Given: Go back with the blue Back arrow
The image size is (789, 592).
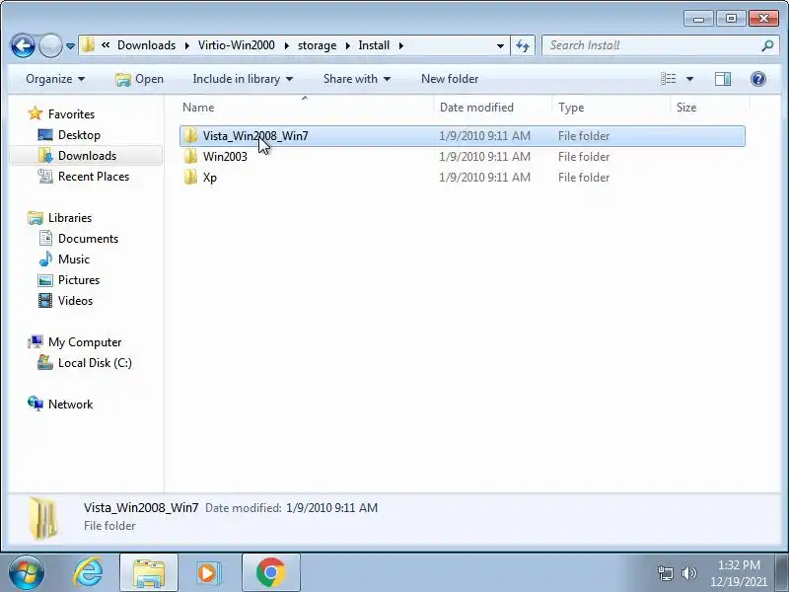Looking at the screenshot, I should coord(23,45).
